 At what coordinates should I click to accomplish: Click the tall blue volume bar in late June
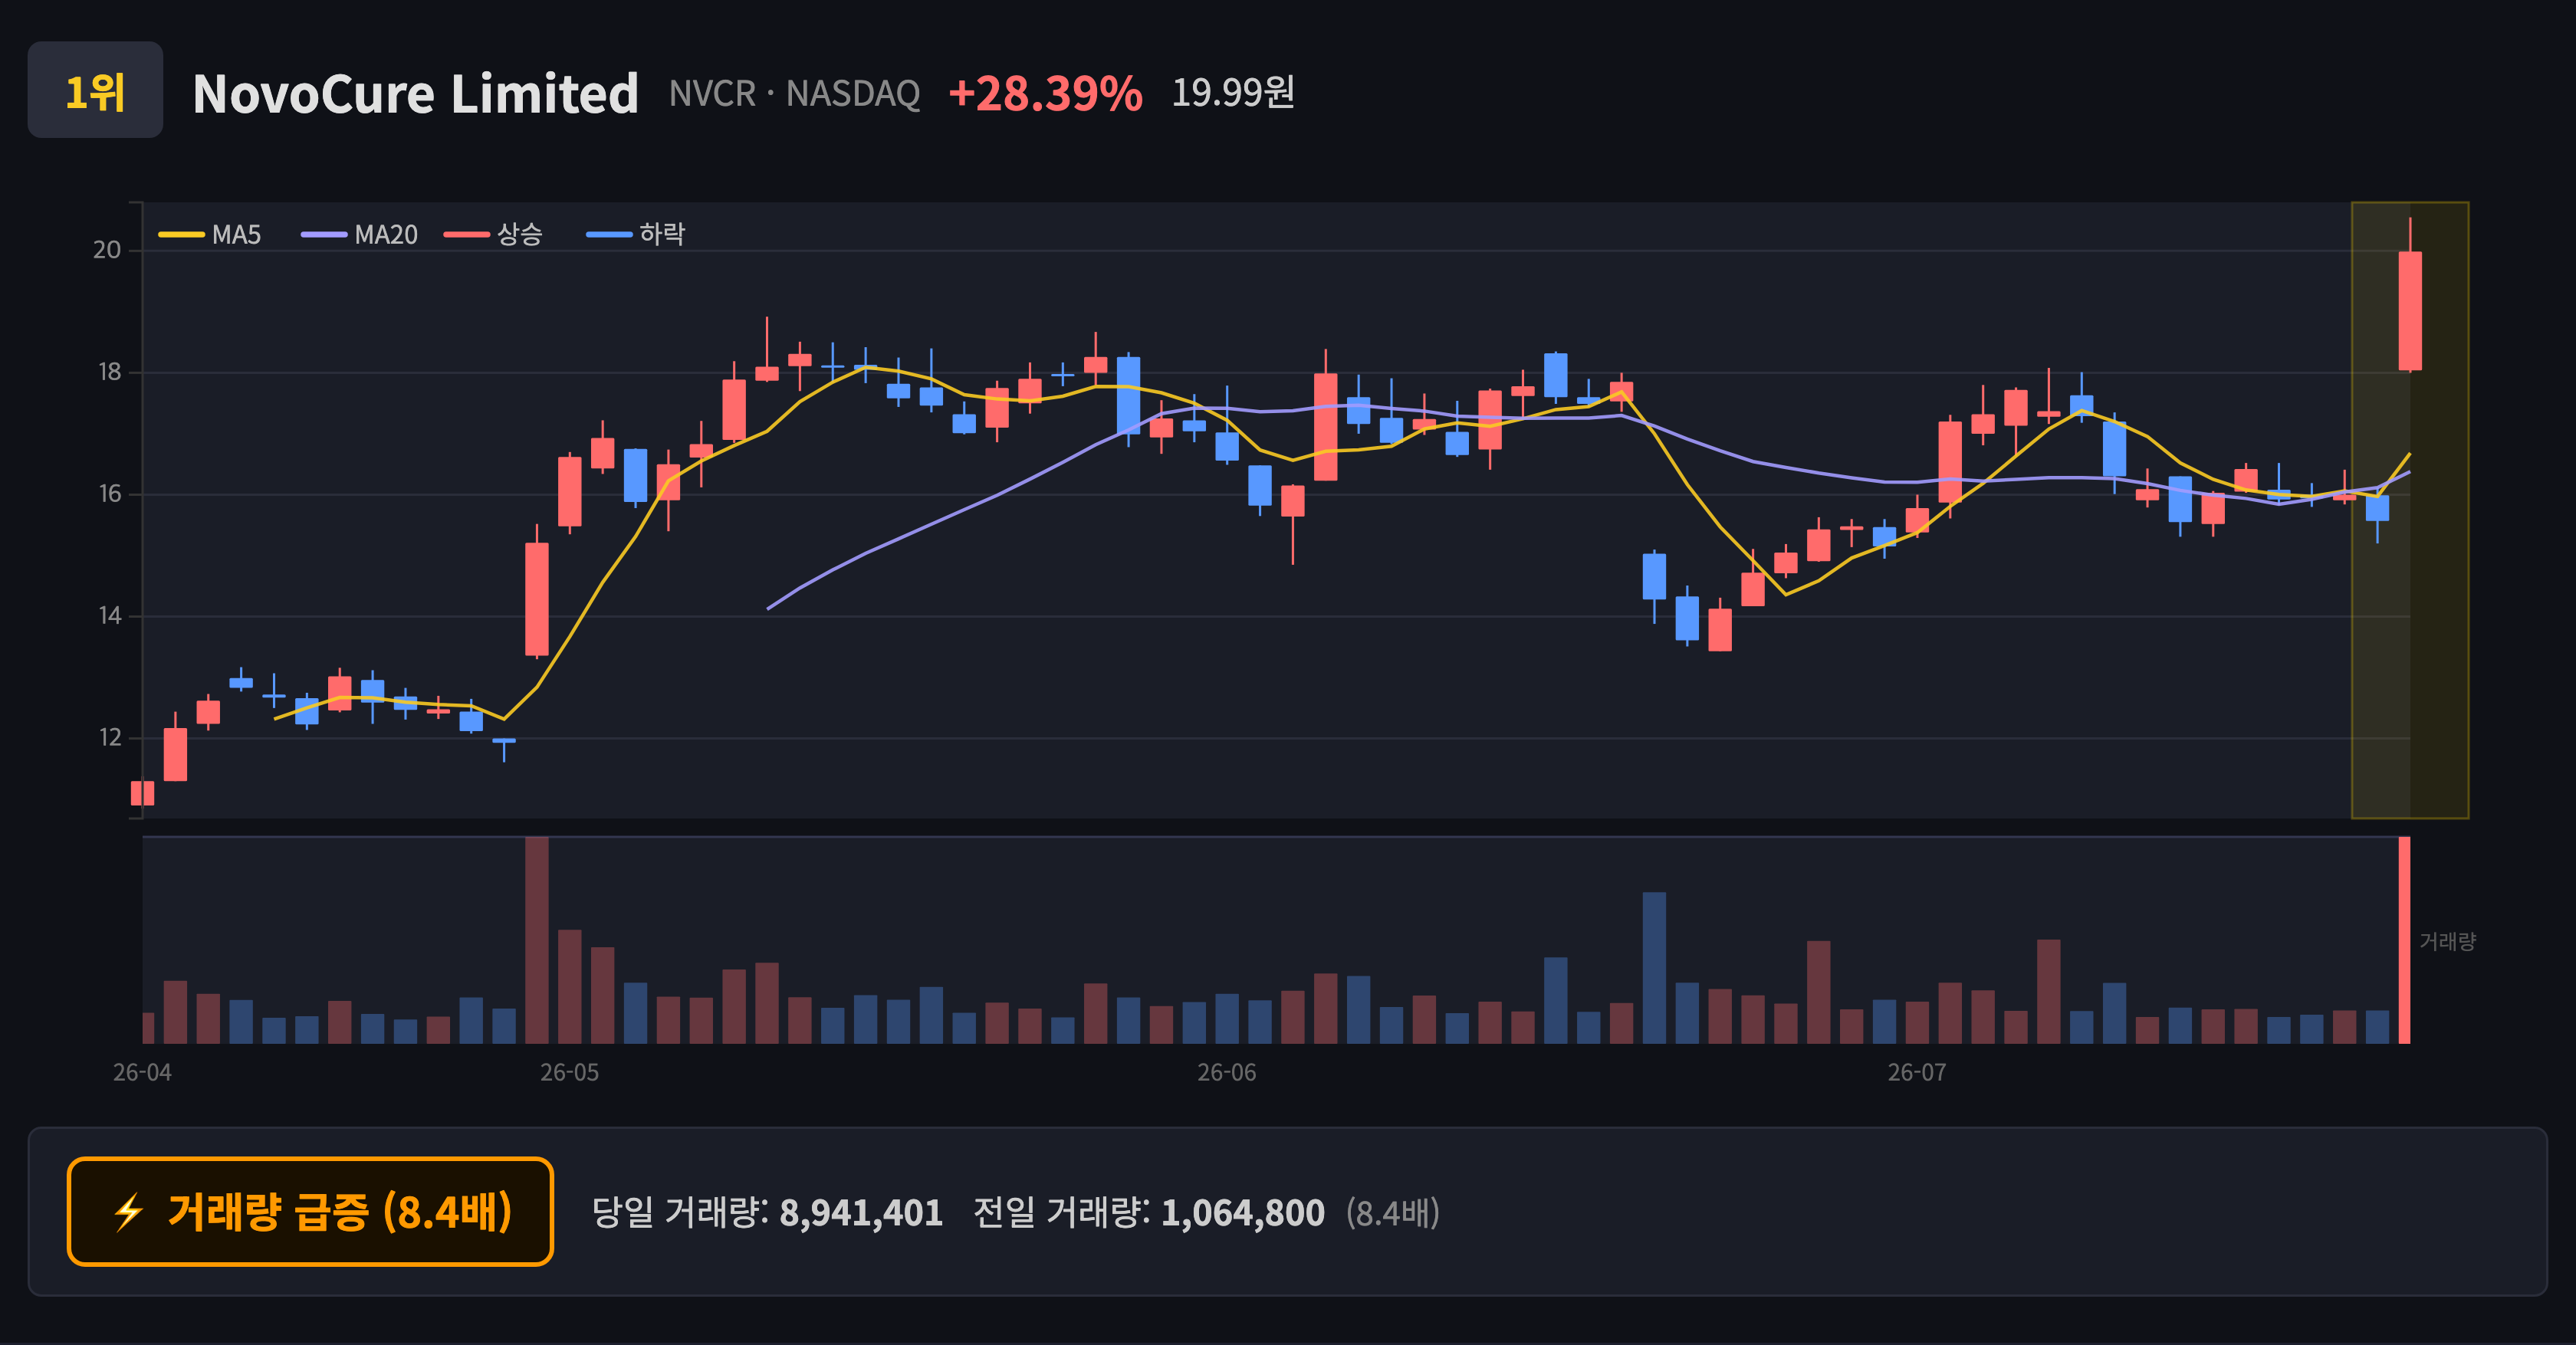point(1654,968)
